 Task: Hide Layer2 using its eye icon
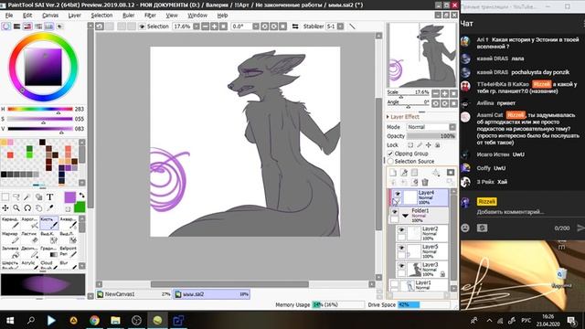coord(401,229)
